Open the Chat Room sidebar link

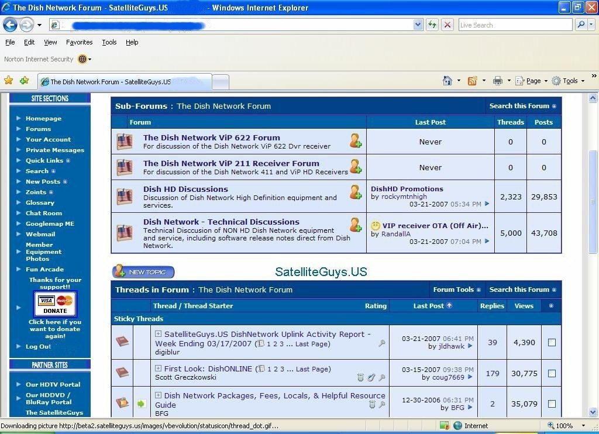(x=43, y=213)
